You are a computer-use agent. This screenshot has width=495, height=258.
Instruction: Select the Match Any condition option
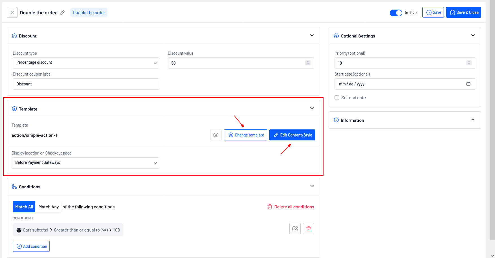click(x=49, y=207)
